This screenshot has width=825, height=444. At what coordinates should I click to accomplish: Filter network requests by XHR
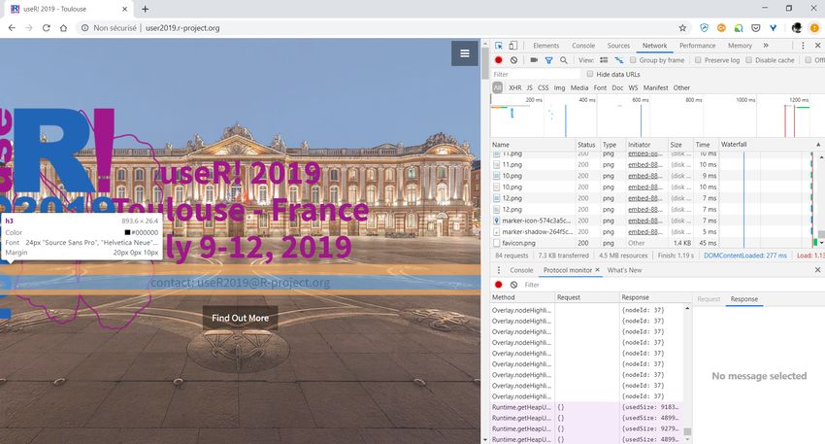(x=515, y=88)
